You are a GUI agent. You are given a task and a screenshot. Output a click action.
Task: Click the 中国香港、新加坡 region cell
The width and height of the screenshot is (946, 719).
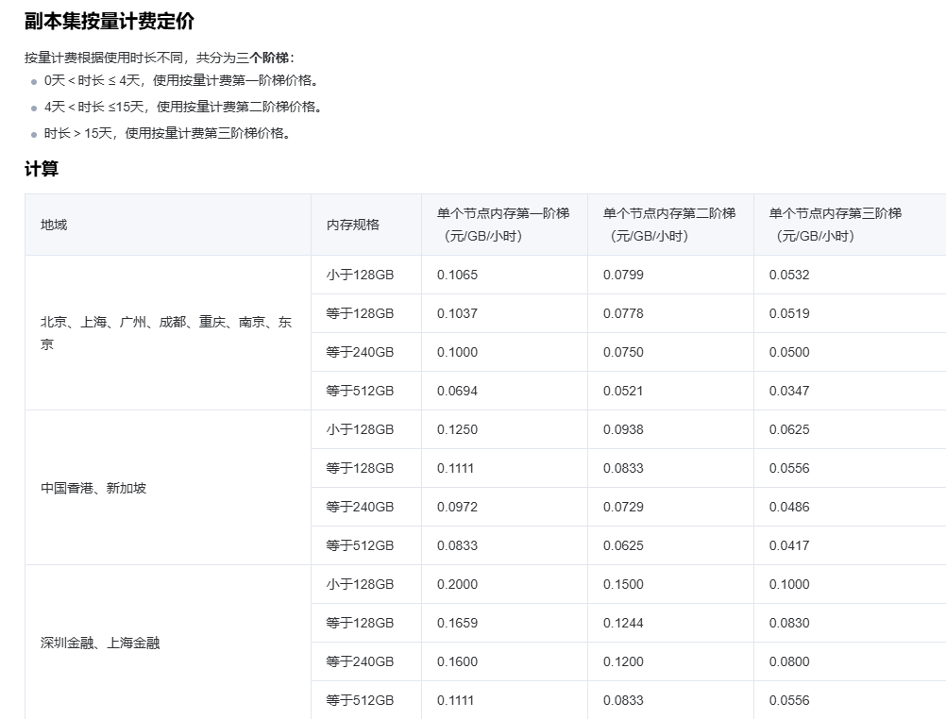click(x=93, y=488)
